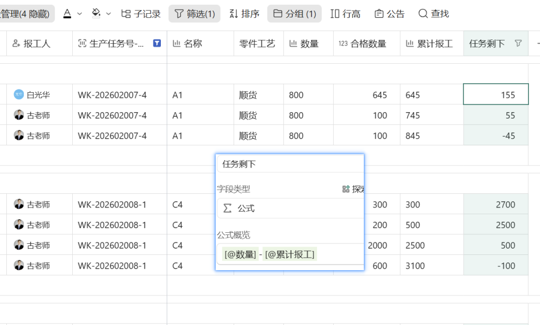The height and width of the screenshot is (325, 540).
Task: Open 子记录 sub-records
Action: pos(141,14)
